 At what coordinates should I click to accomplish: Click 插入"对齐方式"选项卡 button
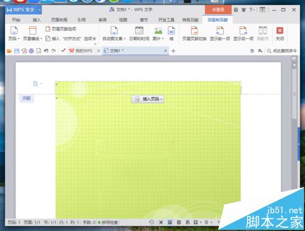pos(71,38)
